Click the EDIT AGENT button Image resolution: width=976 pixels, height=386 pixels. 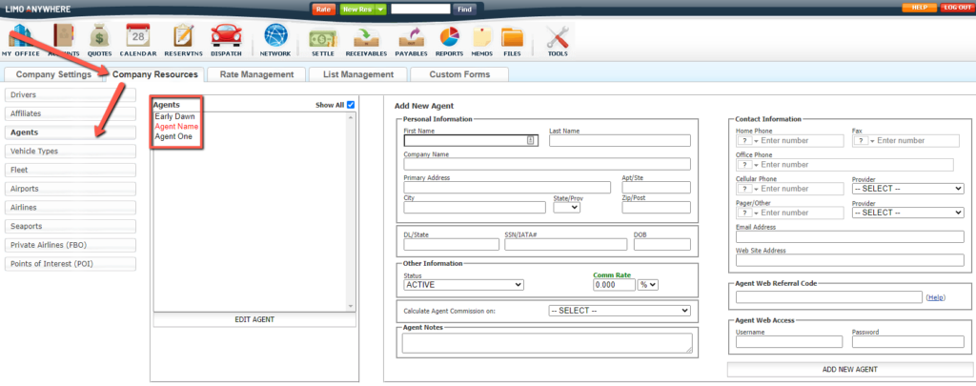tap(254, 319)
